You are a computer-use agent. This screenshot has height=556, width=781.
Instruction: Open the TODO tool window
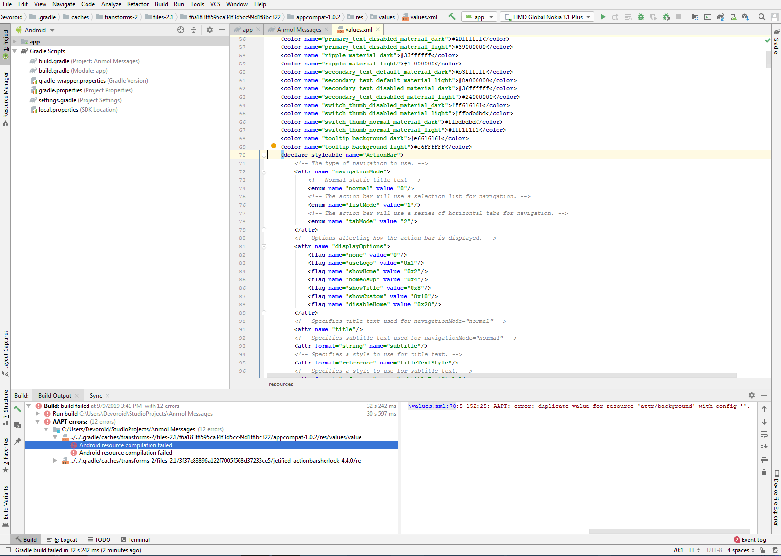point(99,540)
